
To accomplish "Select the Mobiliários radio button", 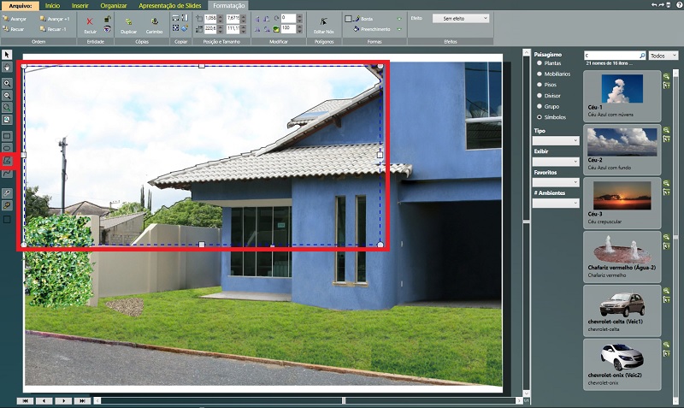I will click(539, 74).
